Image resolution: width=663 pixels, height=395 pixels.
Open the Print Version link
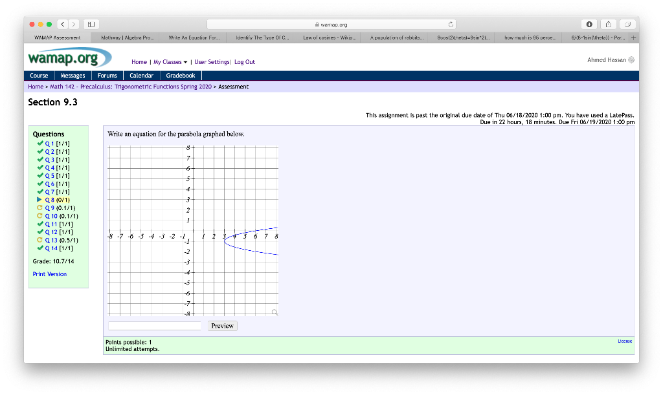[49, 273]
